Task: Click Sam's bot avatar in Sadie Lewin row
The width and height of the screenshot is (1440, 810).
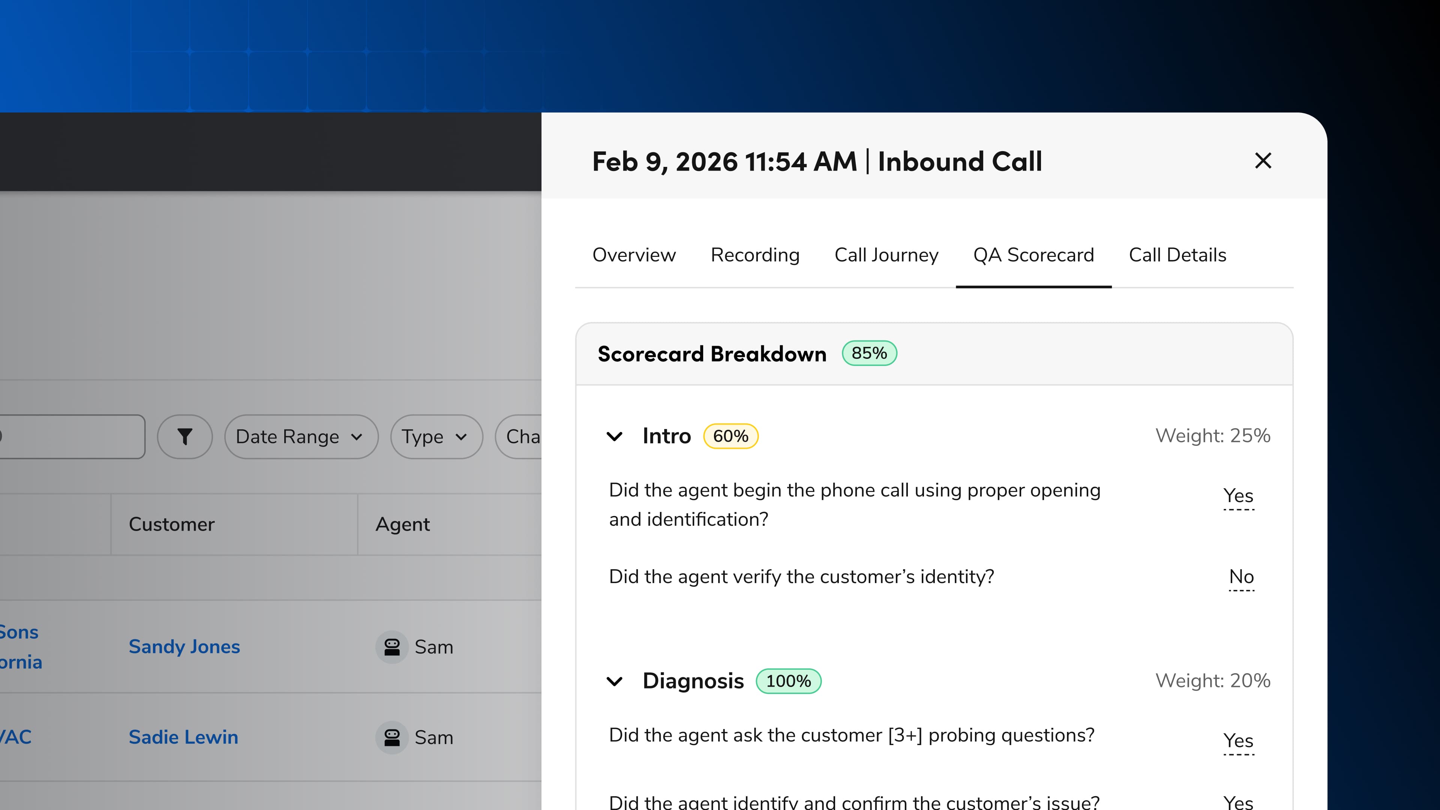Action: (391, 737)
